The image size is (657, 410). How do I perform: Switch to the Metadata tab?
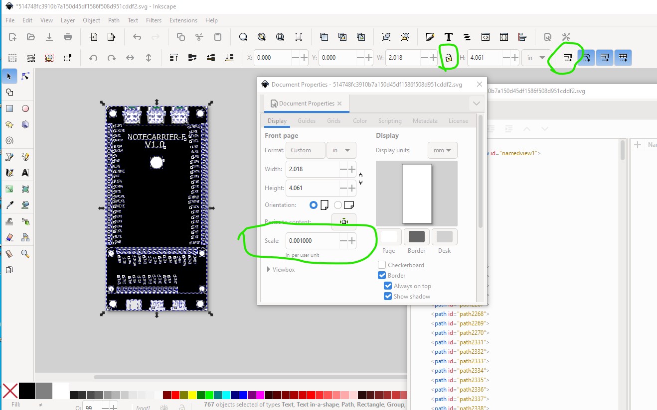pos(425,120)
